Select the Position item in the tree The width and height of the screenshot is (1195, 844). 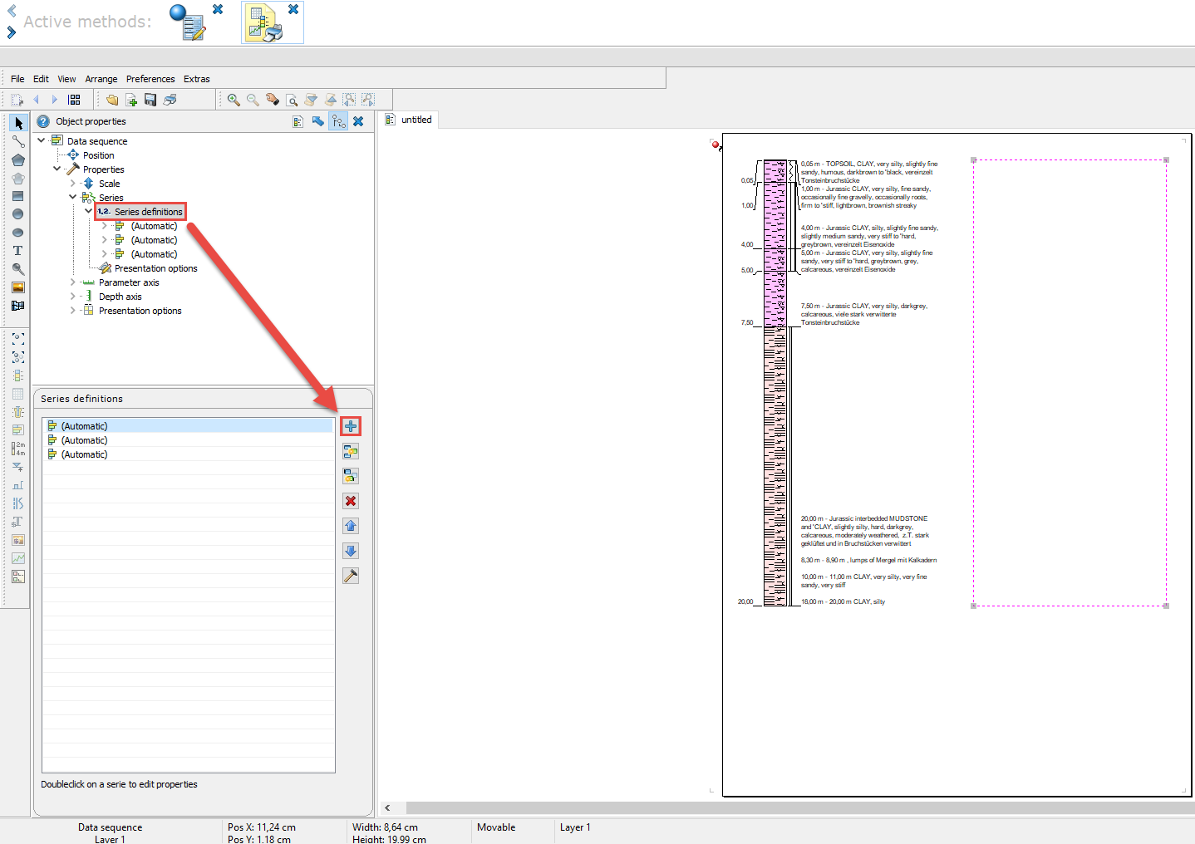99,155
